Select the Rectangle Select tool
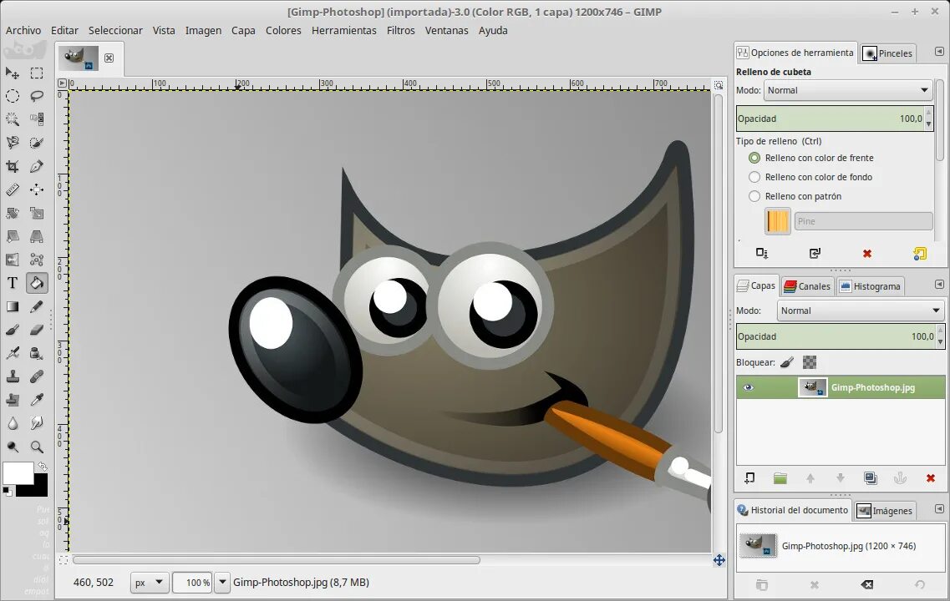Viewport: 950px width, 601px height. coord(37,73)
